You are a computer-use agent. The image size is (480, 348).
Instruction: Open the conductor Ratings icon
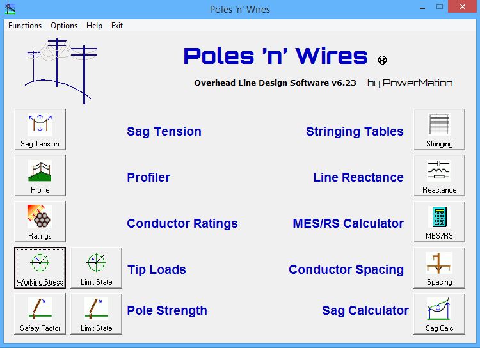click(x=40, y=221)
